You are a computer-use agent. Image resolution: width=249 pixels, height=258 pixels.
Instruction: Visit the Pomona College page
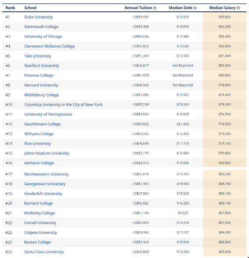(39, 75)
